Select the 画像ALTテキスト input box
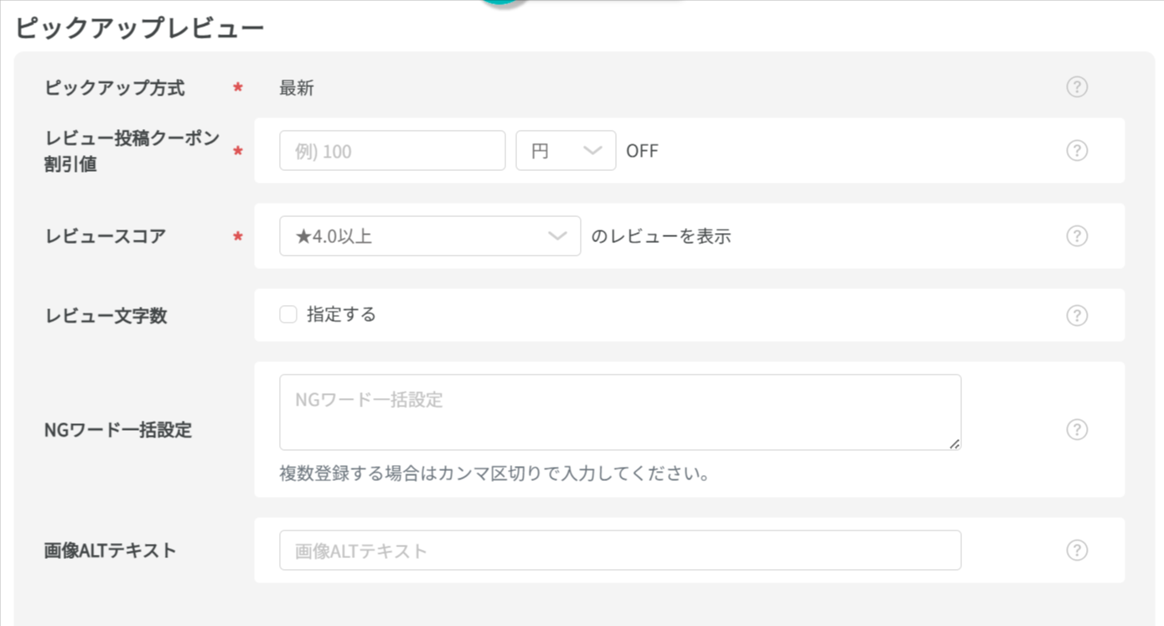The image size is (1164, 626). [619, 551]
